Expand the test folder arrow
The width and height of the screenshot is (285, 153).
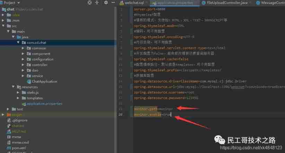[x=8, y=109]
